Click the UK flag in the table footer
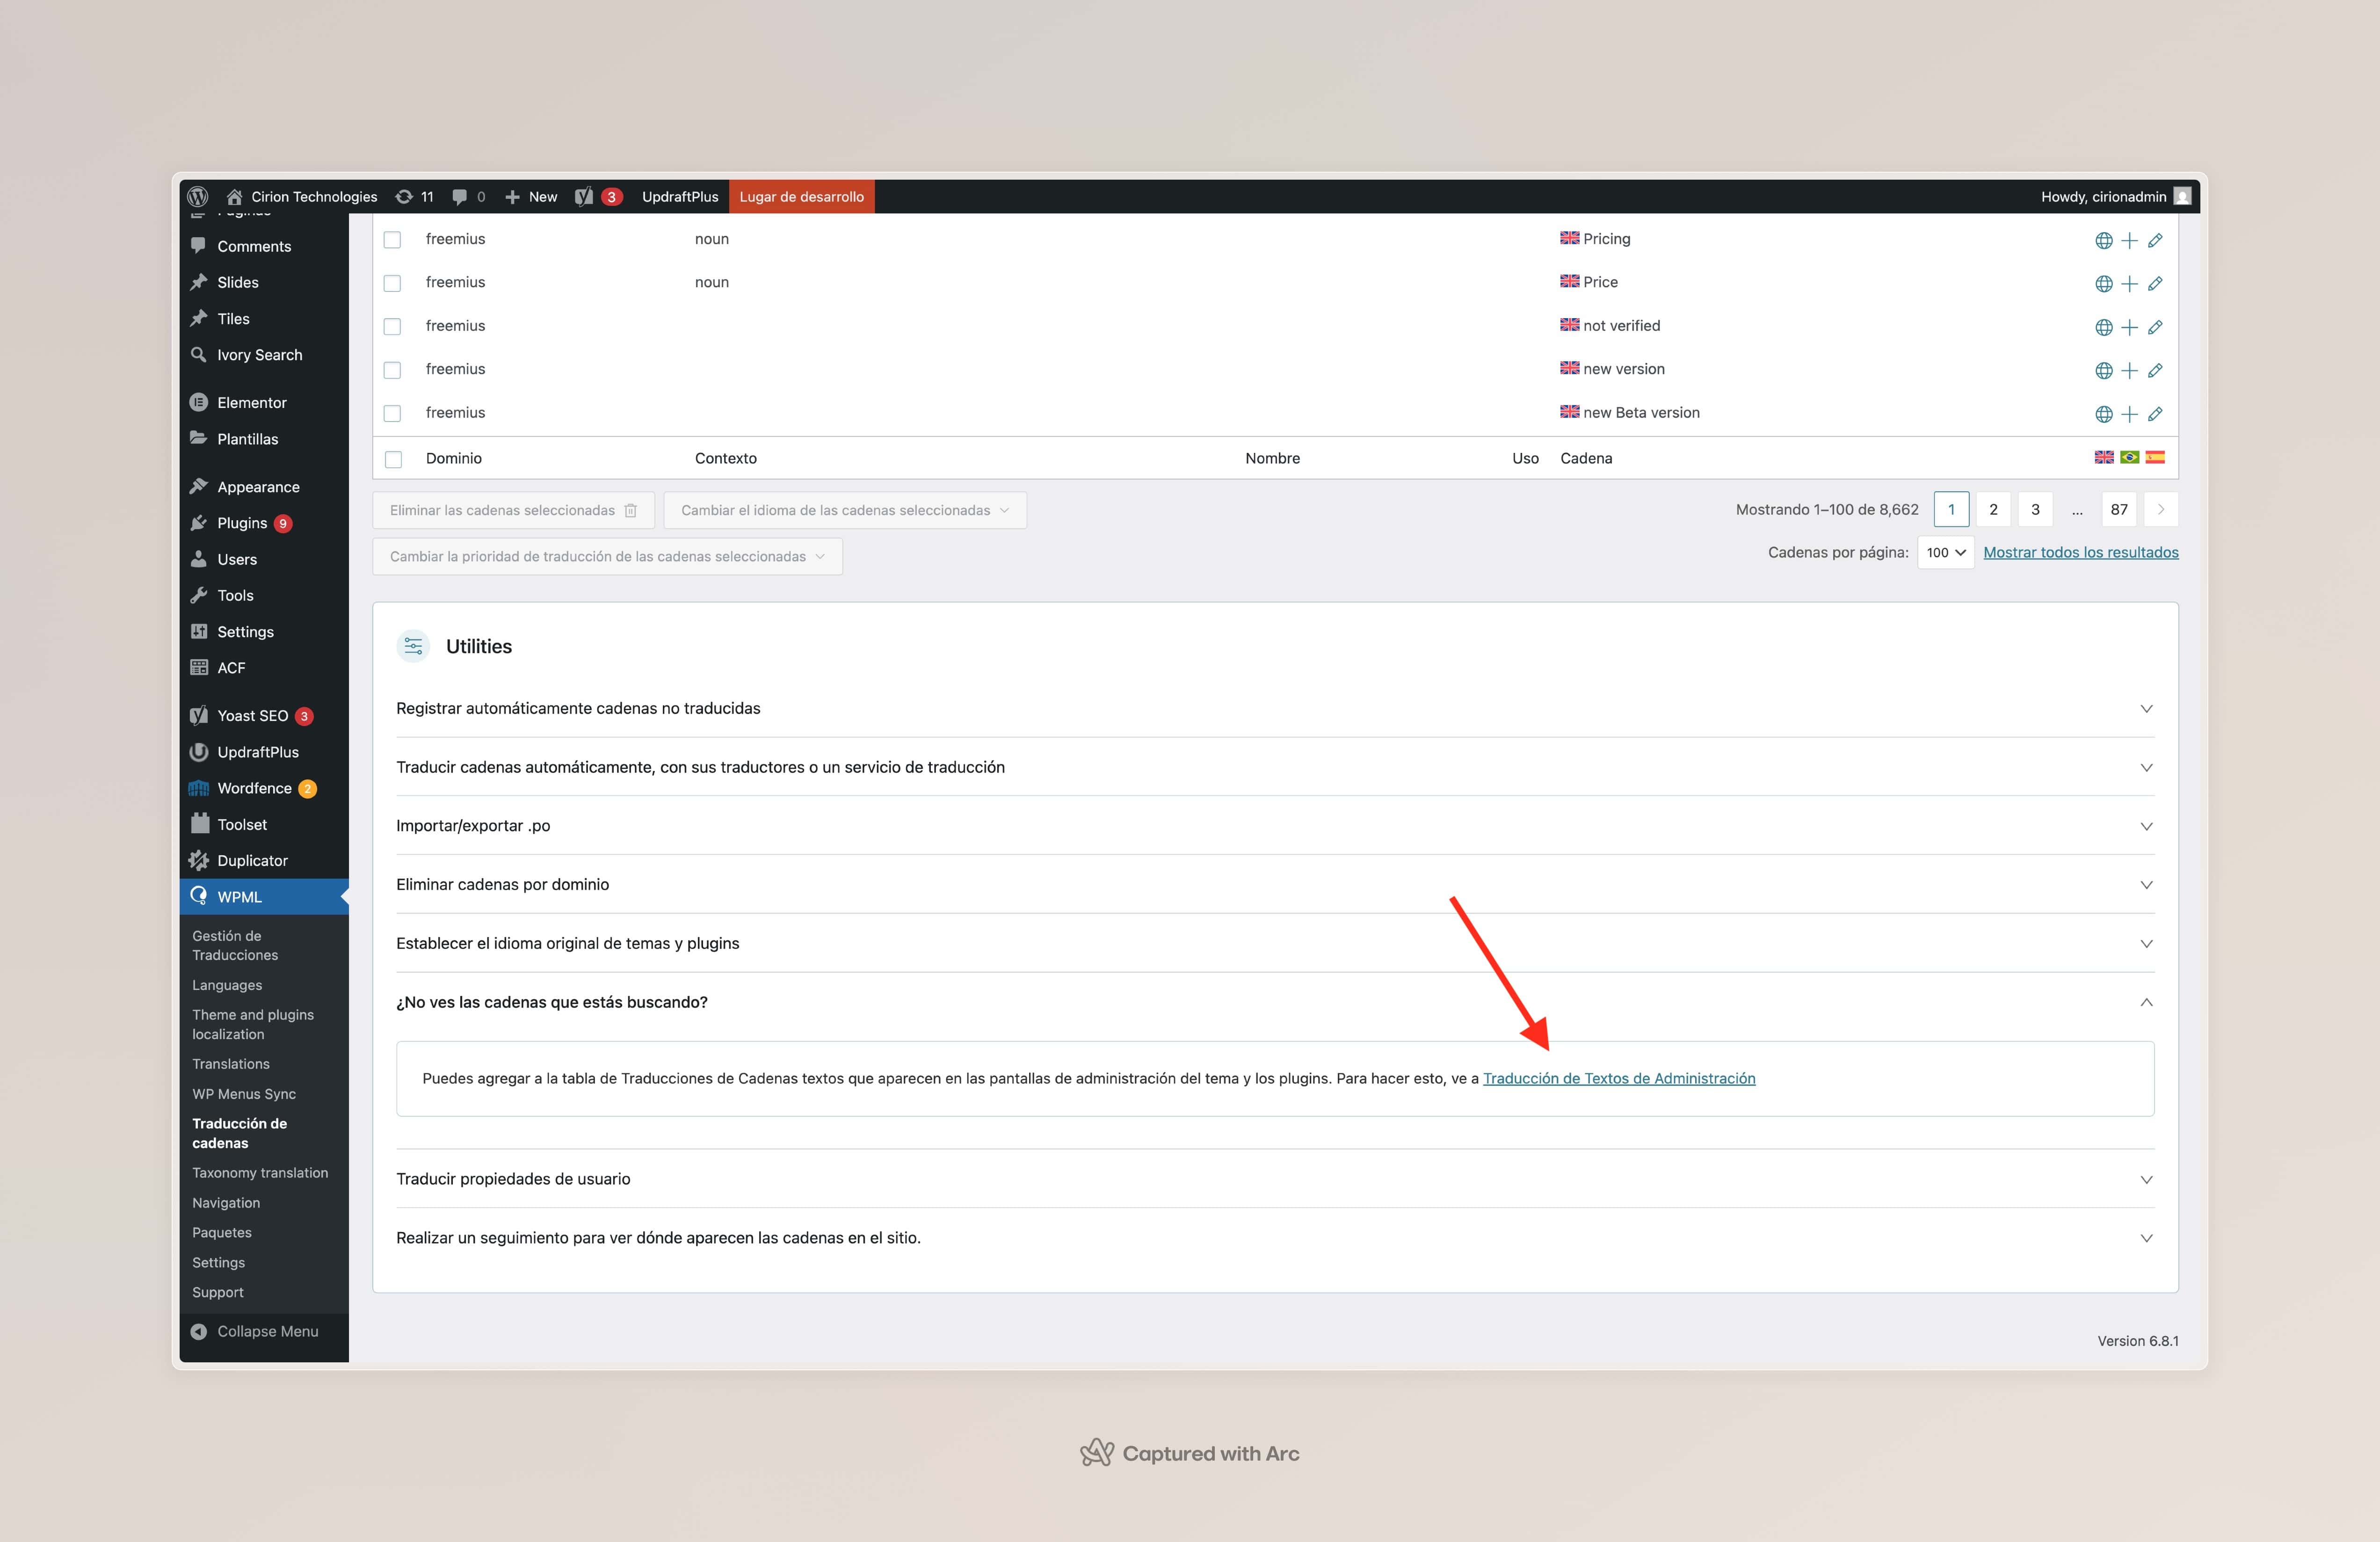This screenshot has height=1542, width=2380. tap(2104, 457)
